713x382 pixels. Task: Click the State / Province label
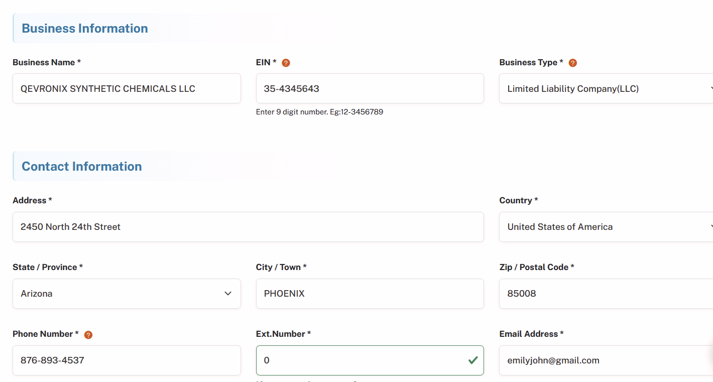coord(48,267)
